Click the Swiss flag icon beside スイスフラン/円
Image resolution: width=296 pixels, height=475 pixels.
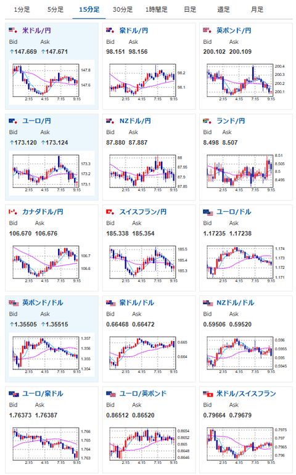[x=110, y=212]
